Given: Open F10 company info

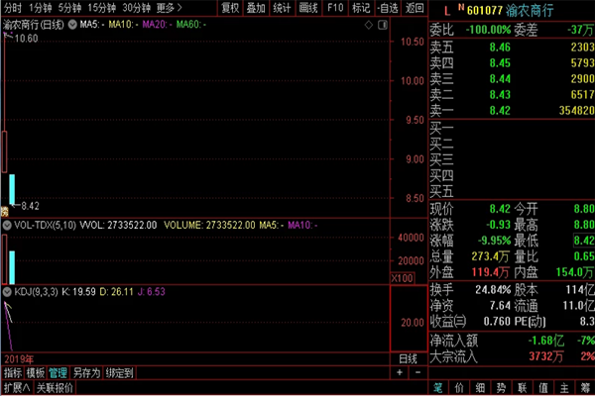Looking at the screenshot, I should tap(335, 8).
